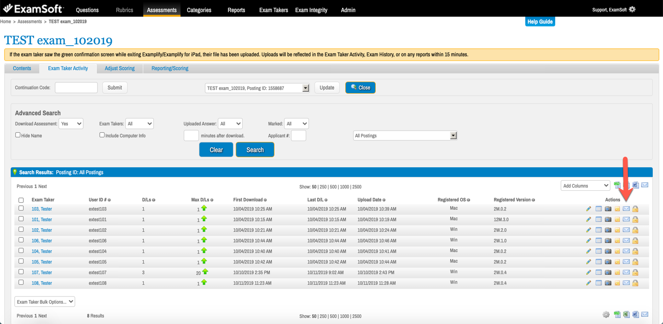
Task: Click the blue Search button
Action: click(x=255, y=150)
